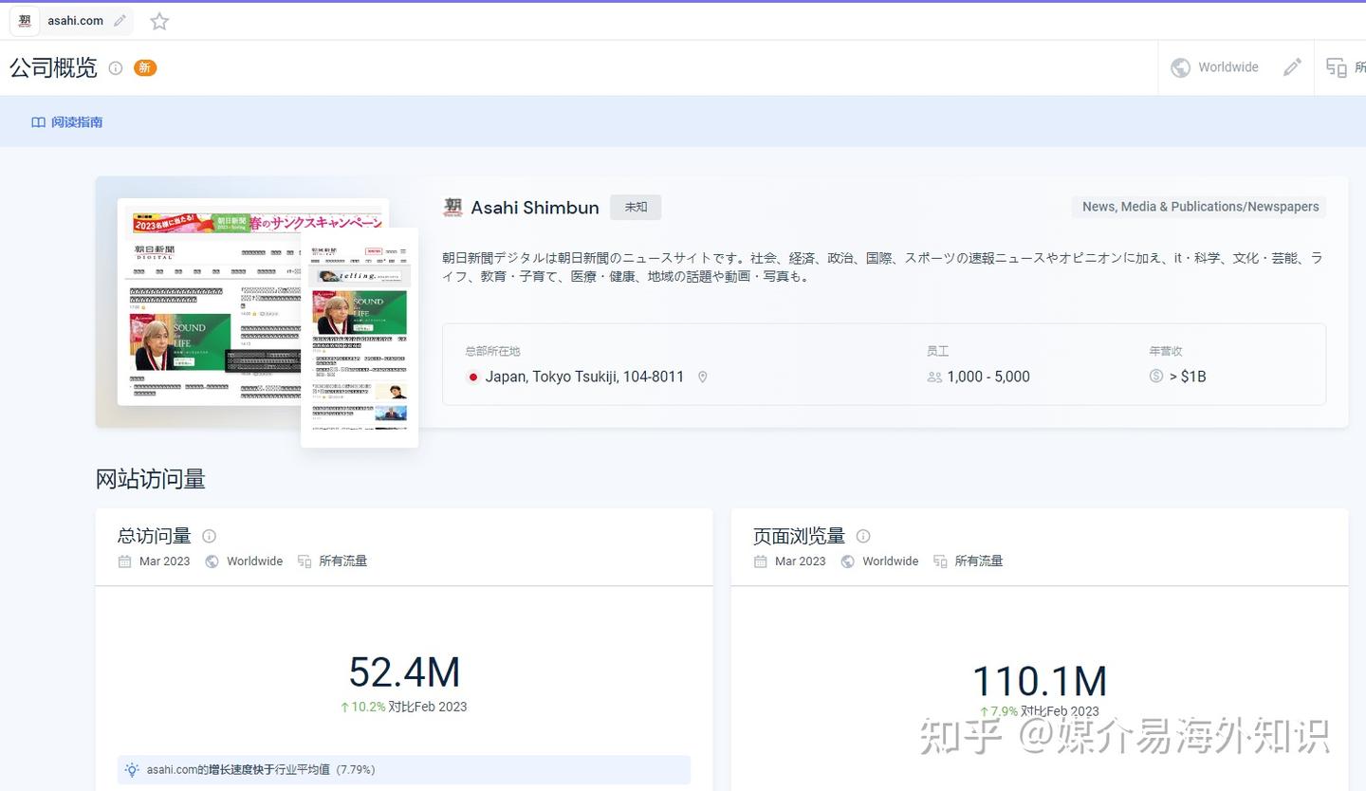Click 所有流量 label in 页面浏览量 card
Screen dimensions: 1366x791
pyautogui.click(x=978, y=561)
